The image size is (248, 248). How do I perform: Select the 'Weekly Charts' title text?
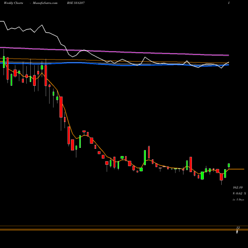[13, 3]
